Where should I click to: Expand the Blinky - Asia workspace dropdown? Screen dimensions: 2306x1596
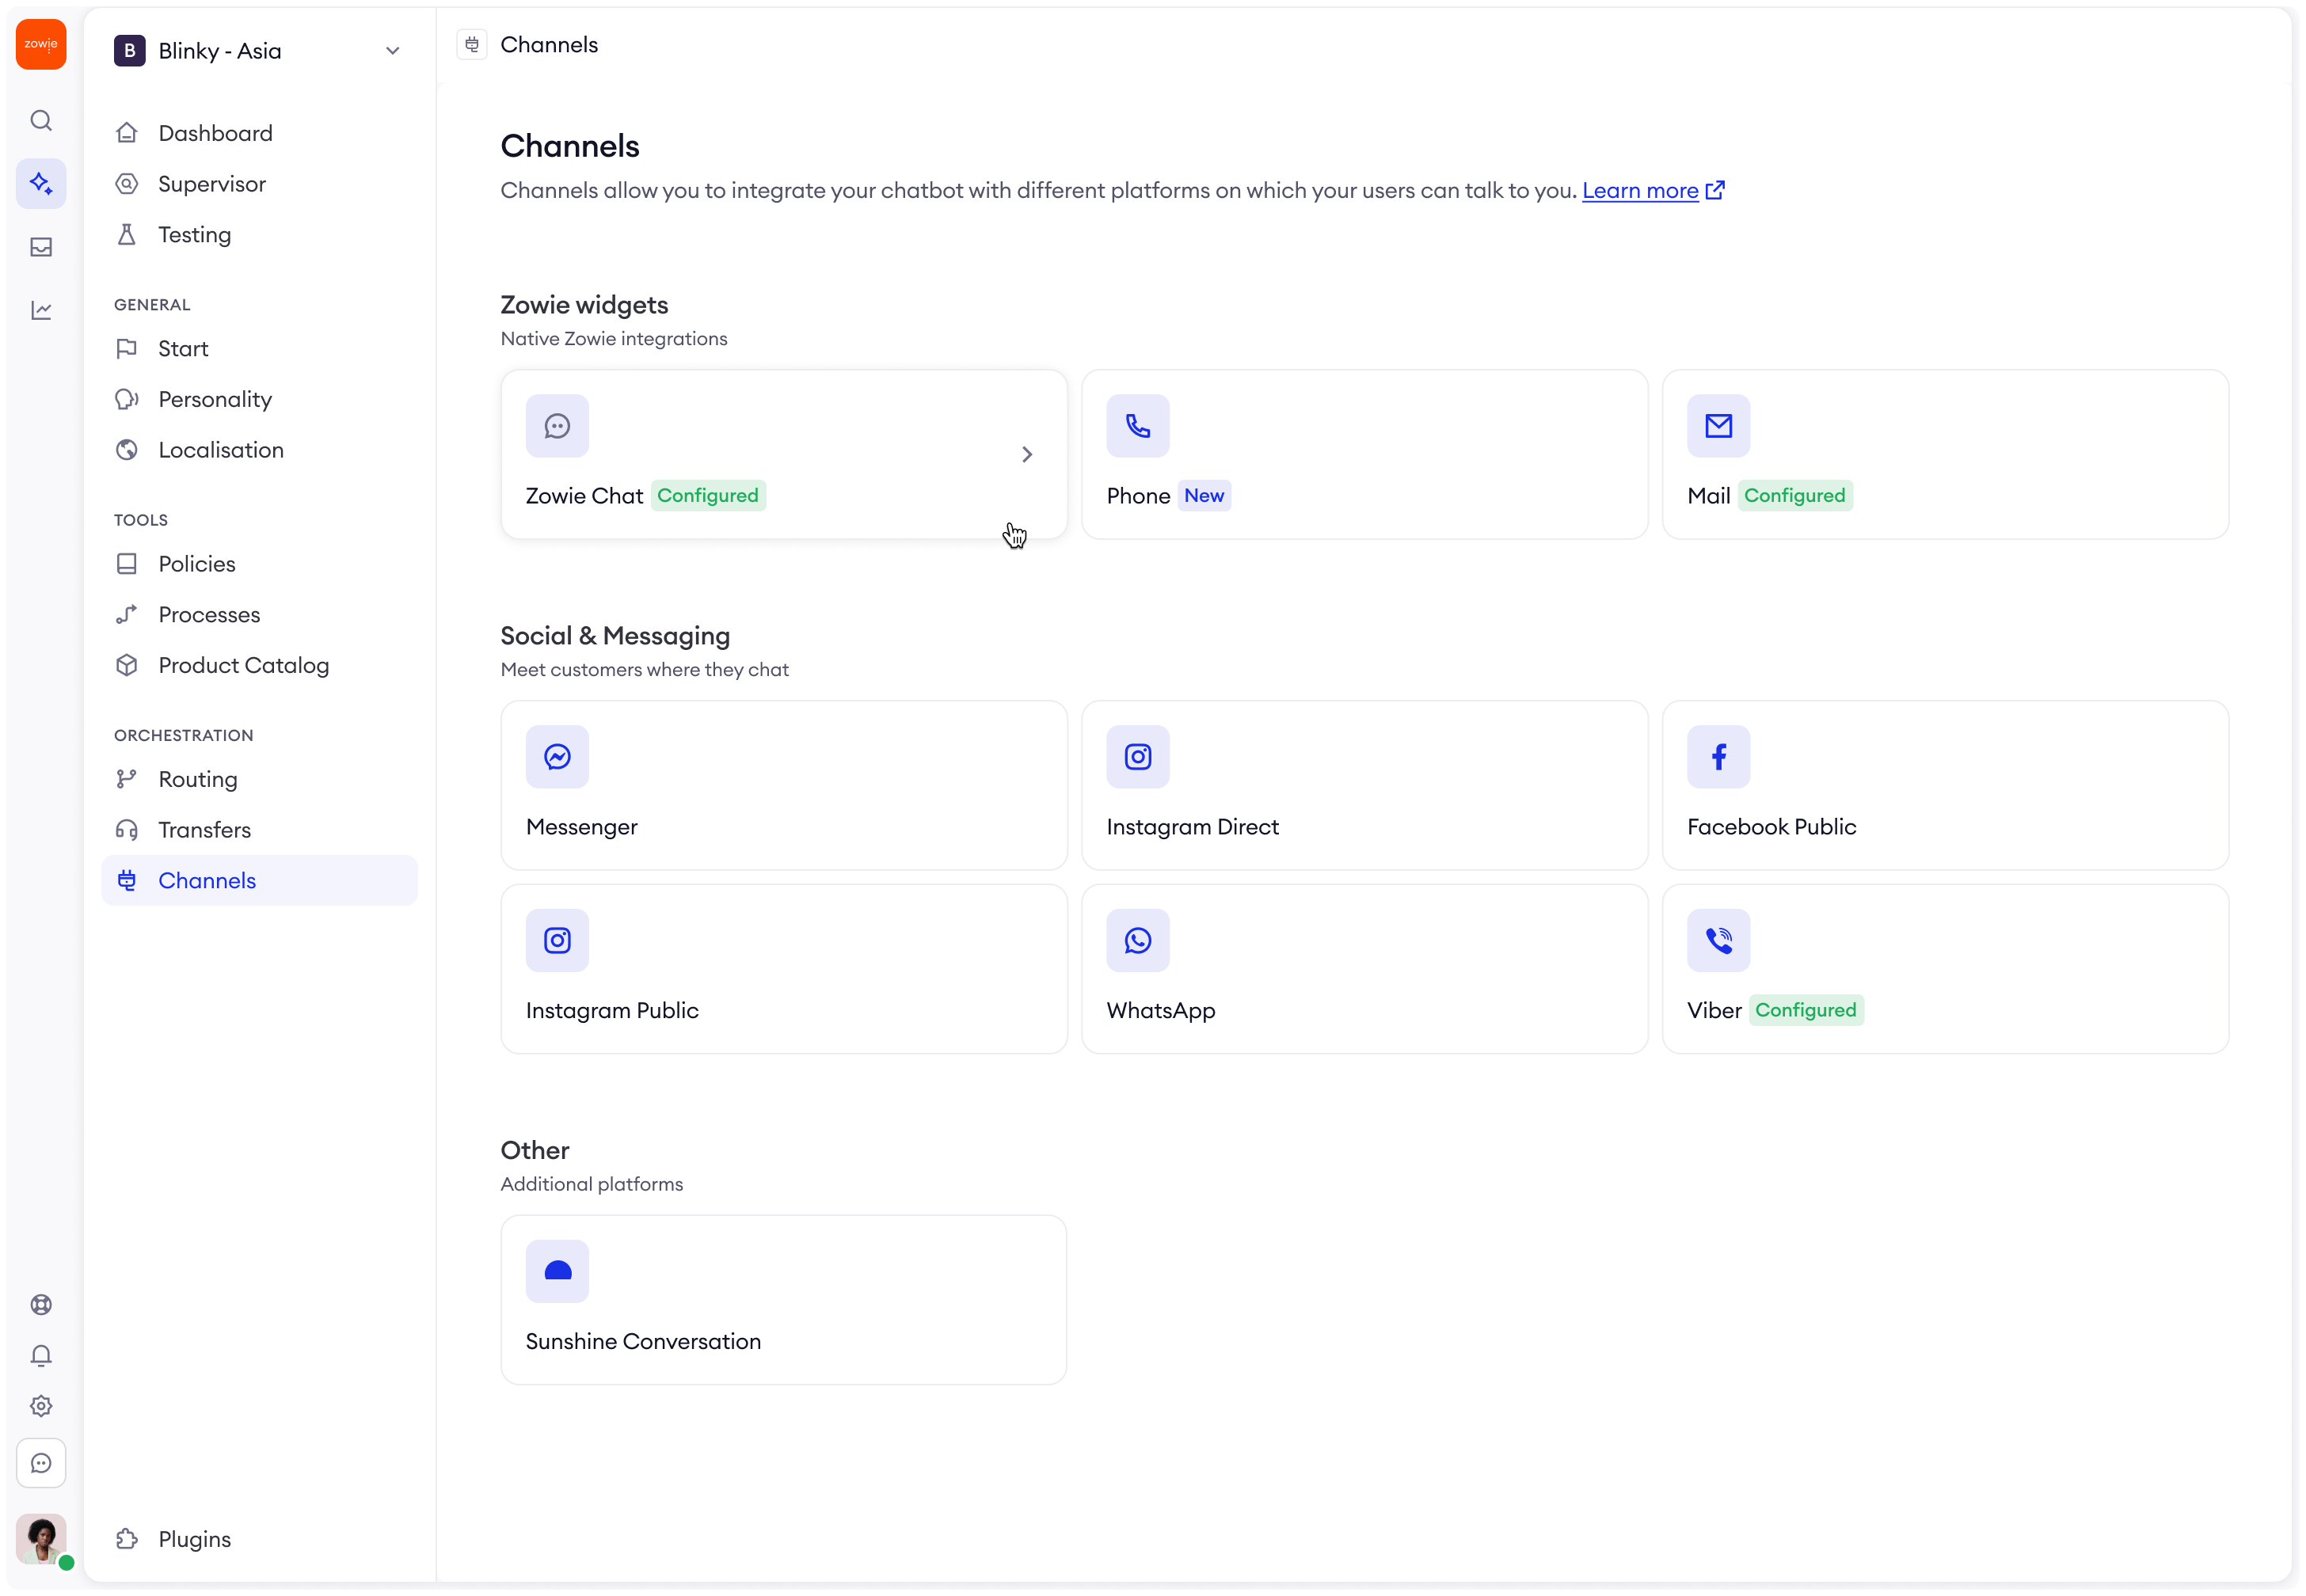(393, 51)
